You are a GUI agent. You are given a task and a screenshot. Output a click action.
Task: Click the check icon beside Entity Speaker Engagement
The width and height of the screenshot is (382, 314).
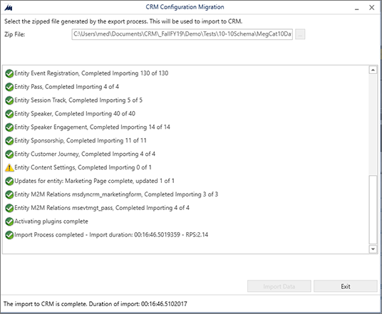coord(9,127)
